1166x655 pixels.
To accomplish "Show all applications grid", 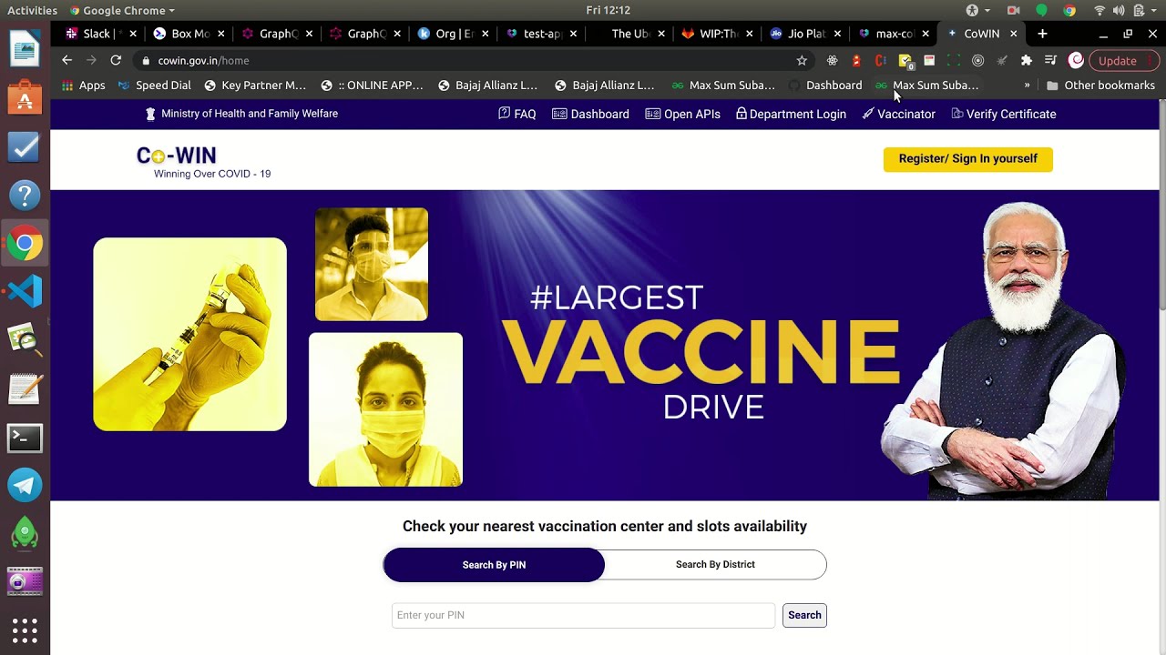I will point(25,630).
